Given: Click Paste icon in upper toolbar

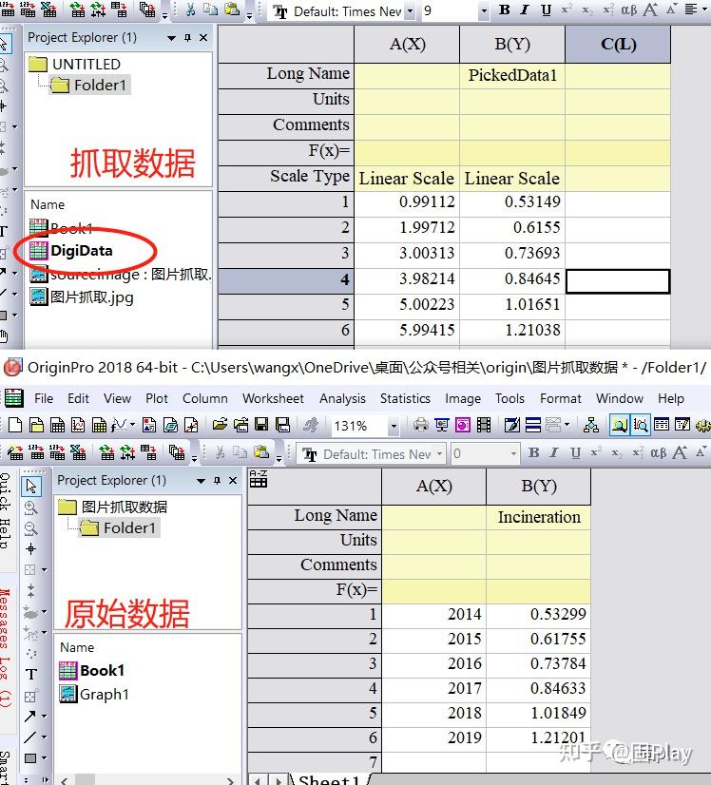Looking at the screenshot, I should coord(232,10).
